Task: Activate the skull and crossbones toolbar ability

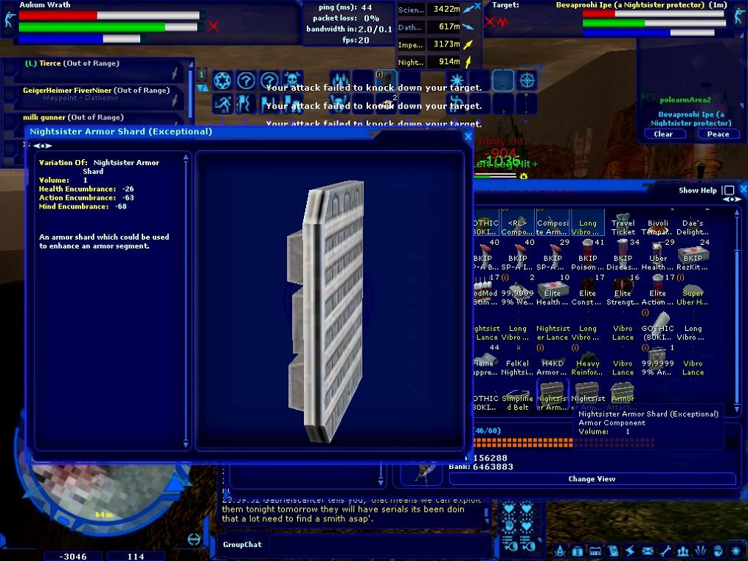Action: click(x=292, y=80)
